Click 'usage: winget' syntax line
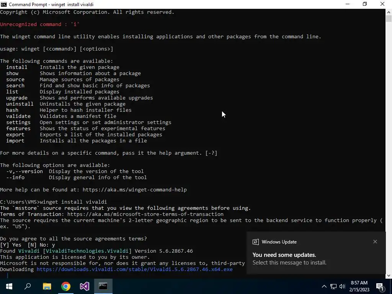 pyautogui.click(x=57, y=49)
